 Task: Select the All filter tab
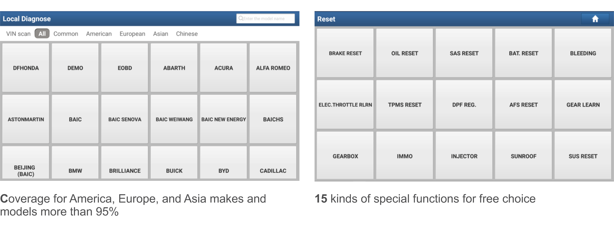coord(42,34)
